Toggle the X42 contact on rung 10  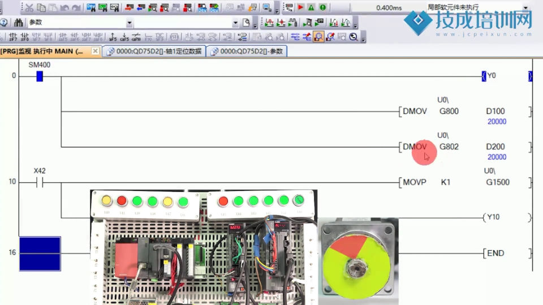click(x=40, y=182)
